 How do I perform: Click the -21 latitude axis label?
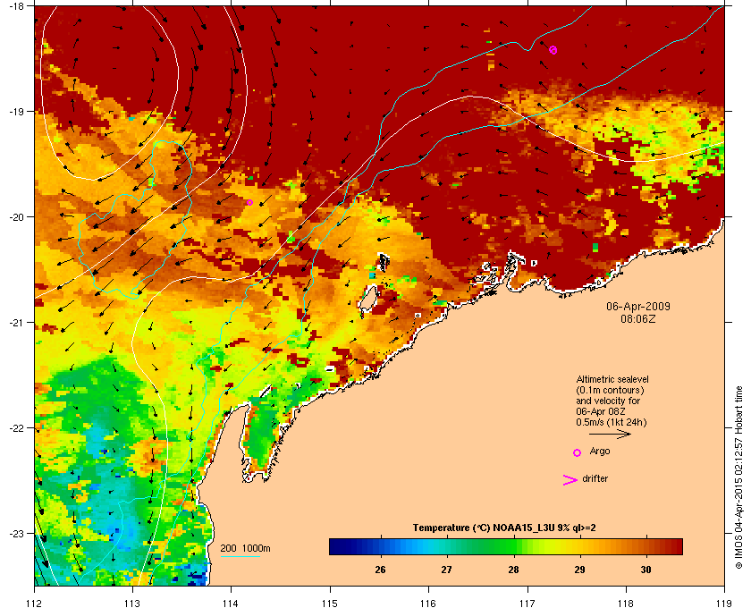(18, 322)
